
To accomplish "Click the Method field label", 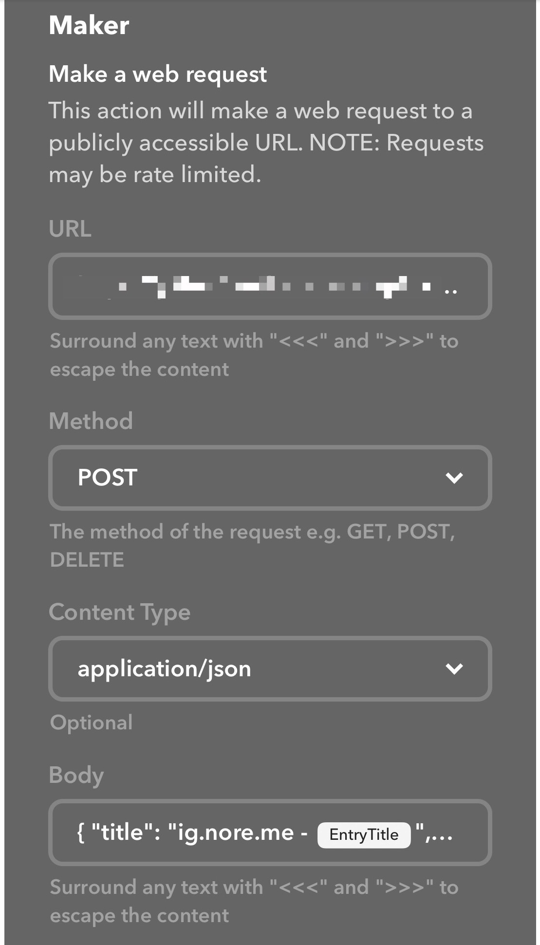I will click(91, 421).
